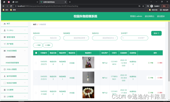Click the list icon beside 公告管理
The image size is (170, 102).
[x=5, y=97]
